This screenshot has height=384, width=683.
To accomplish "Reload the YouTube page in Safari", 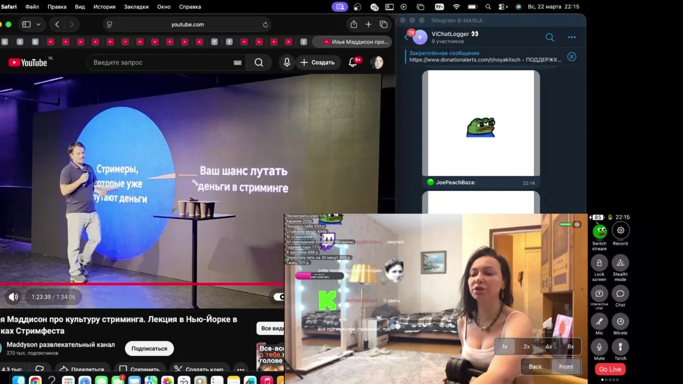I will pos(265,25).
